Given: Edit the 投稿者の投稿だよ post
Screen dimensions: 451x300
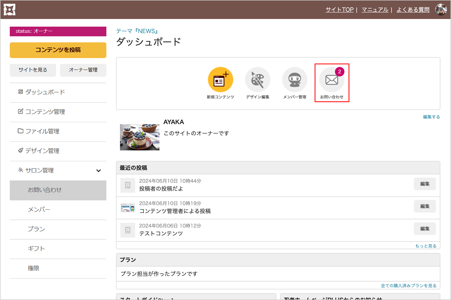Looking at the screenshot, I should [425, 184].
